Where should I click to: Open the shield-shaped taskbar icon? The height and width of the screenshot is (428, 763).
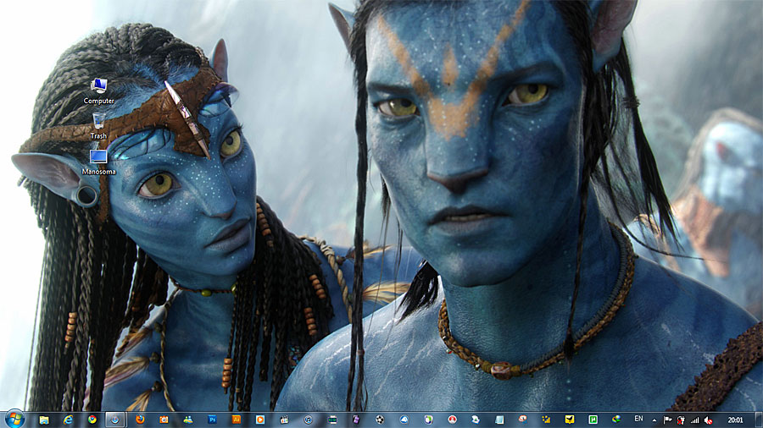coord(428,420)
